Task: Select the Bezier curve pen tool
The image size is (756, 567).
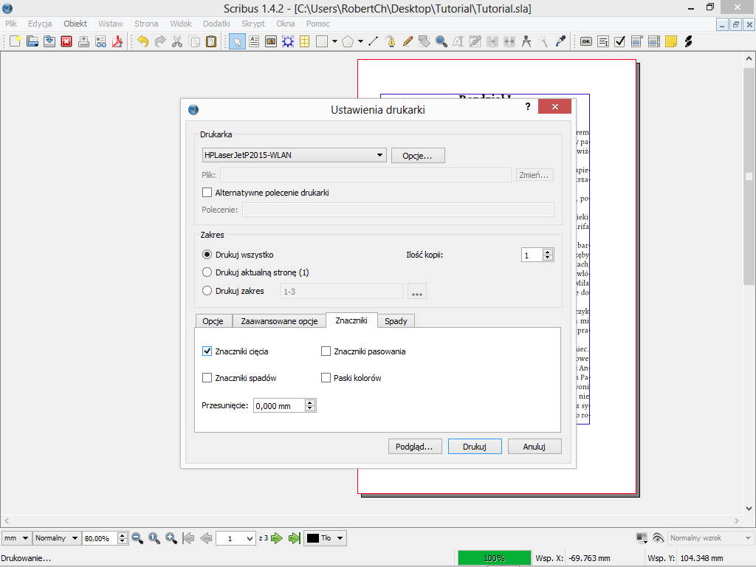Action: click(x=391, y=41)
